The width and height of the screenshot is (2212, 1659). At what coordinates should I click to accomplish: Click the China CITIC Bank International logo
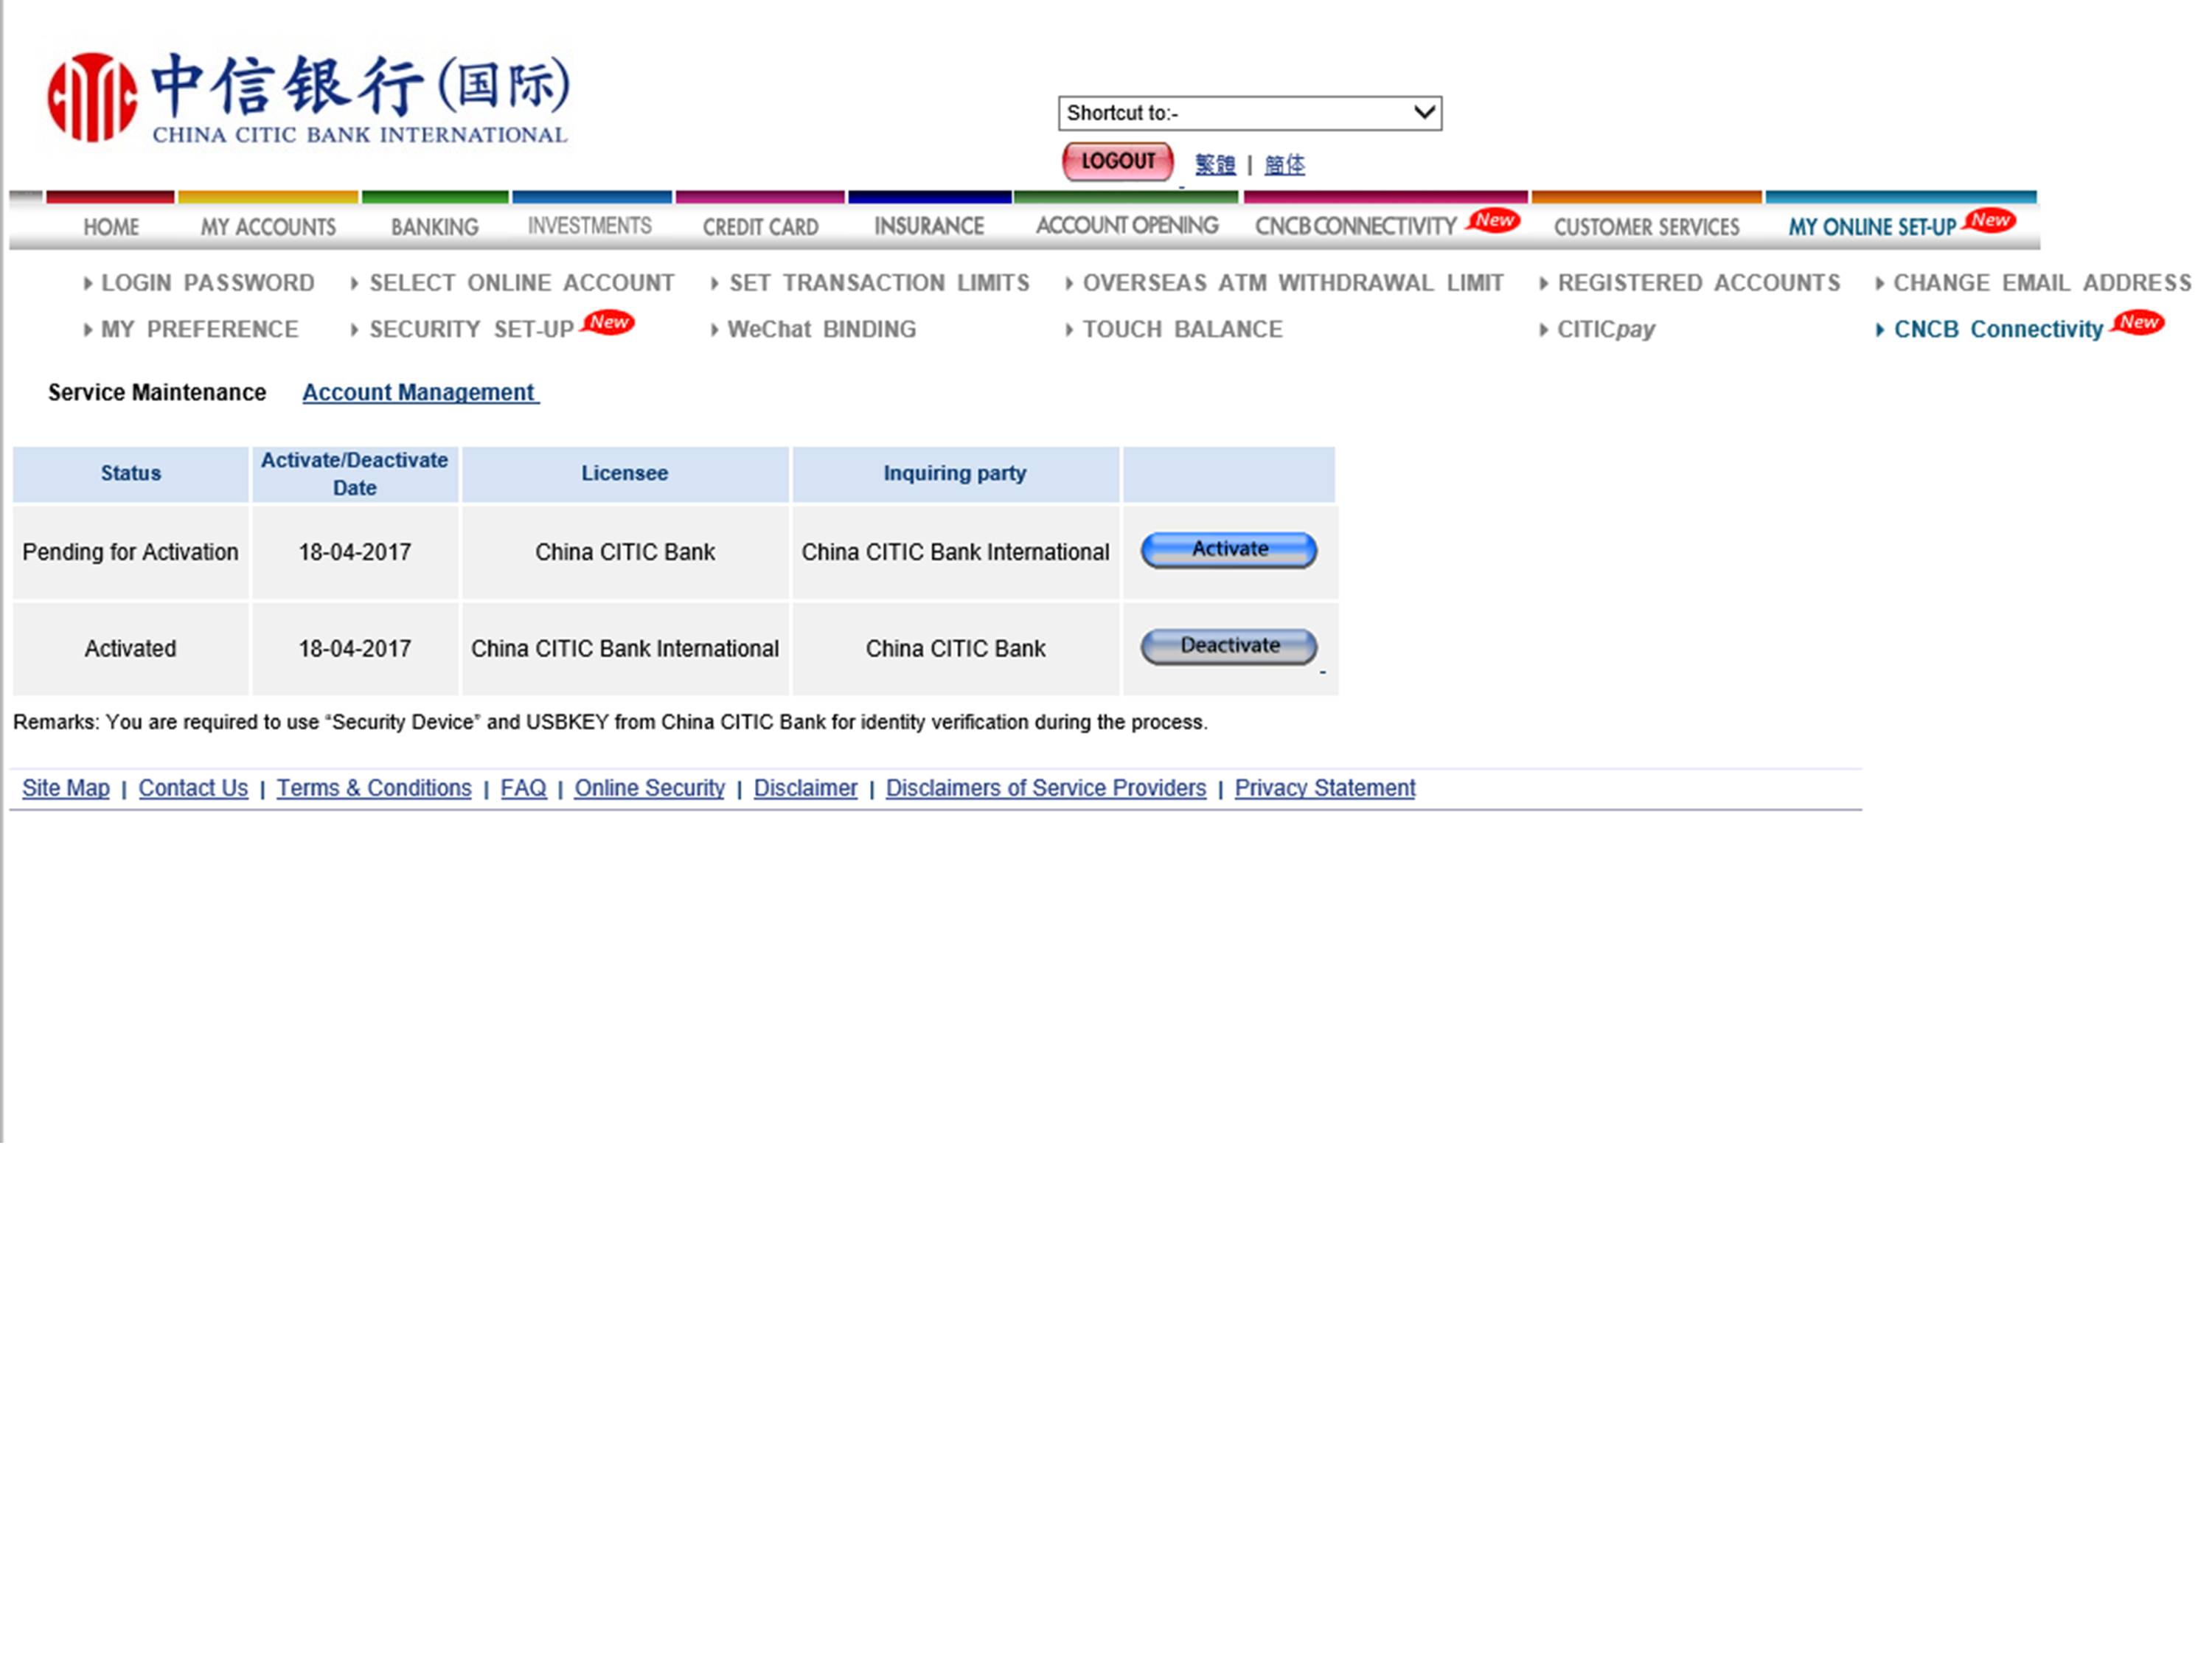[308, 97]
